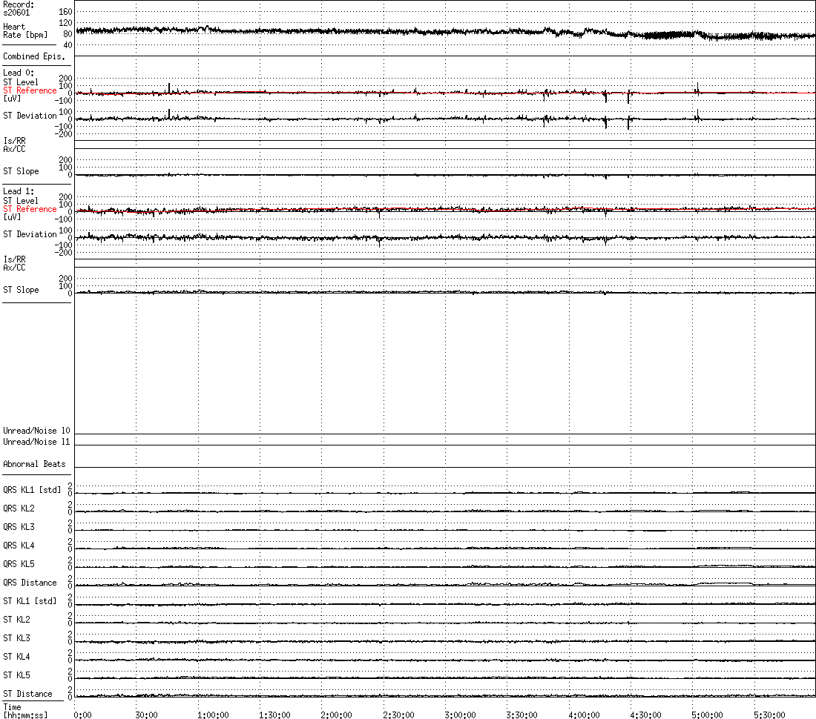Screen dimensions: 816x719
Task: Select the Unread/Noise 11 row label
Action: pos(36,442)
